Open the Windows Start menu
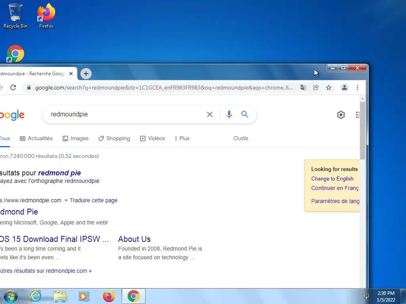 (11, 296)
